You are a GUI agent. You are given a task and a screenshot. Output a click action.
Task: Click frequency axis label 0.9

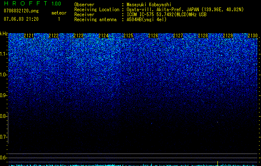click(x=4, y=95)
